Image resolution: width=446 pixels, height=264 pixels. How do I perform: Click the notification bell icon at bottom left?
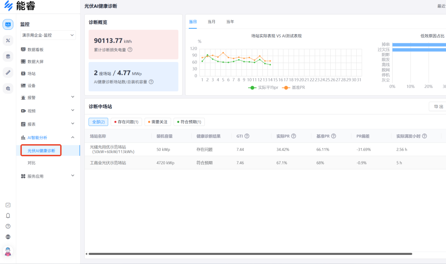click(7, 215)
